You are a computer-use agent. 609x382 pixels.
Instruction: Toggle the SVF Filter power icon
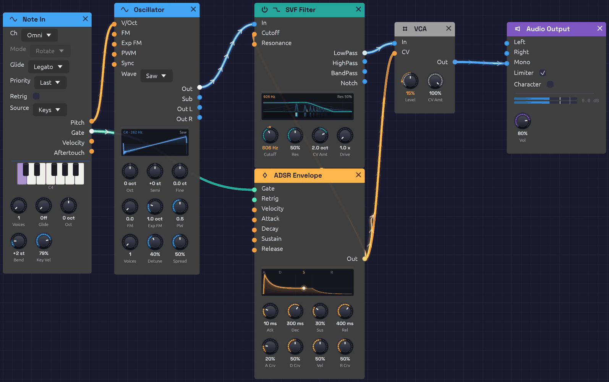(264, 10)
